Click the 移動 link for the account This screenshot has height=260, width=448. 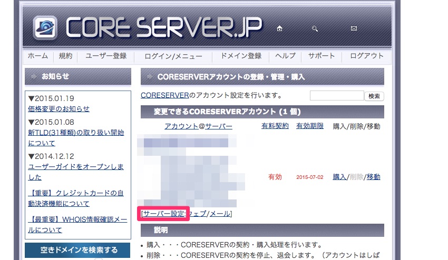point(374,177)
